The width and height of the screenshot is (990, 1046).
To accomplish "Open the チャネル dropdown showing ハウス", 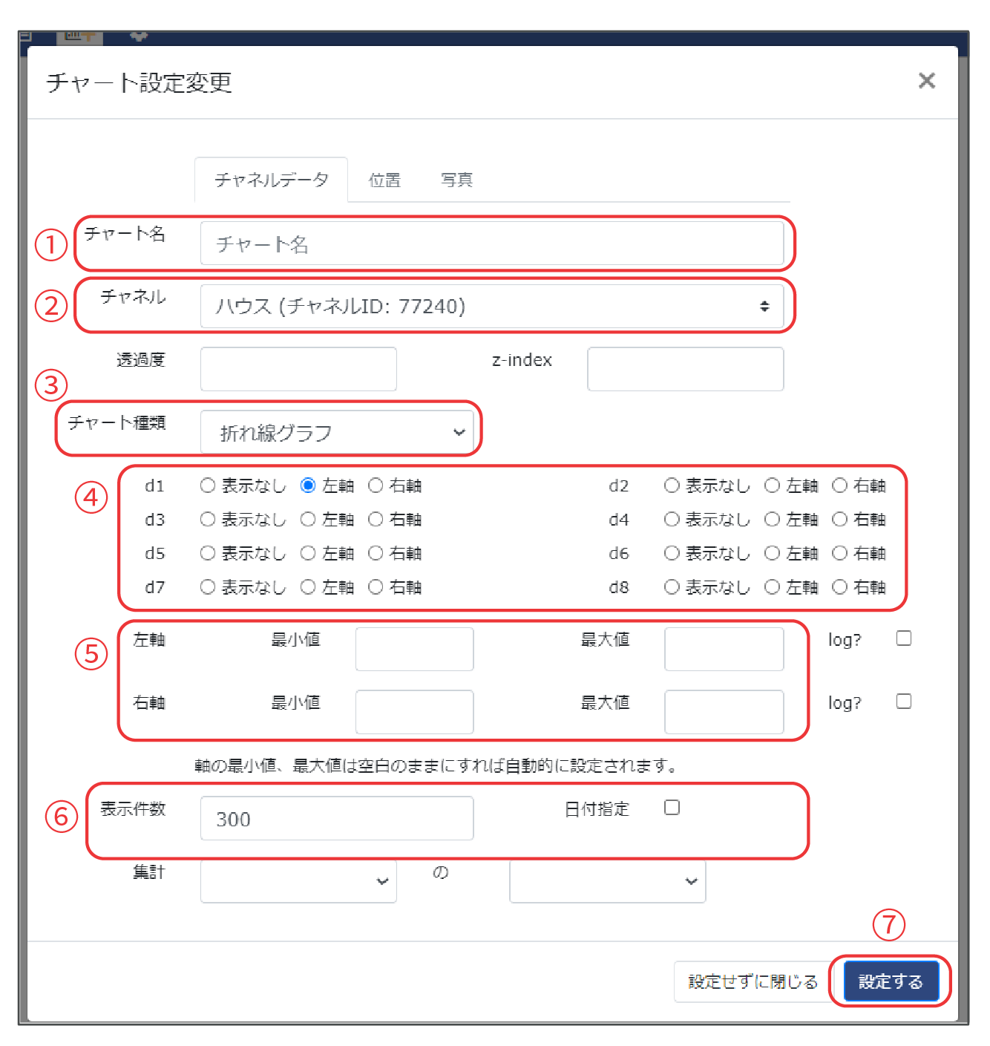I will [491, 306].
